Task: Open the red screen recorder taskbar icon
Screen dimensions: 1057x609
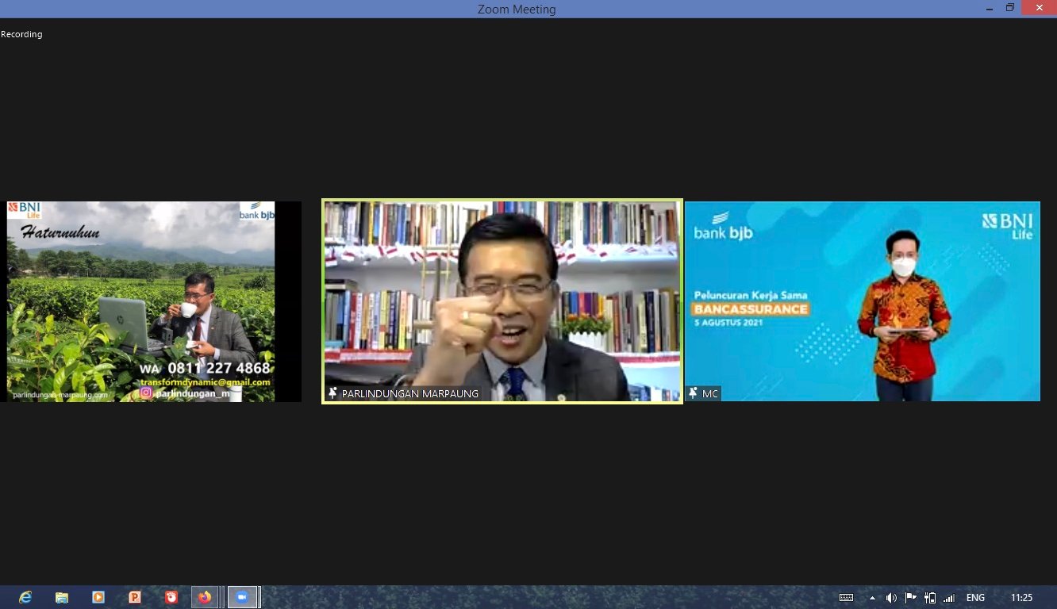Action: coord(171,597)
